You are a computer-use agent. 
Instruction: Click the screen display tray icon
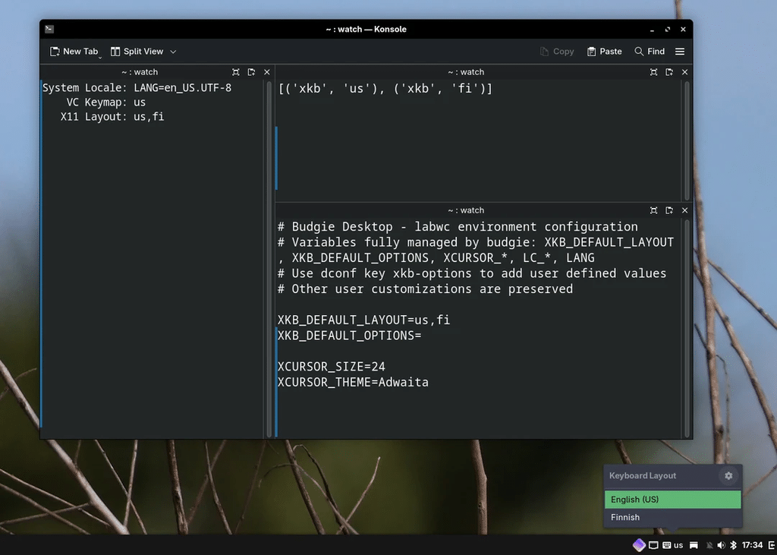tap(653, 545)
